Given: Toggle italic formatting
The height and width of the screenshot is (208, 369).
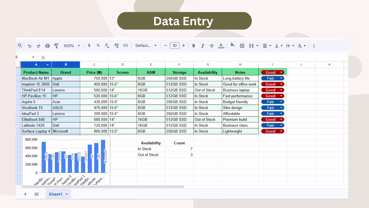Looking at the screenshot, I should 202,46.
